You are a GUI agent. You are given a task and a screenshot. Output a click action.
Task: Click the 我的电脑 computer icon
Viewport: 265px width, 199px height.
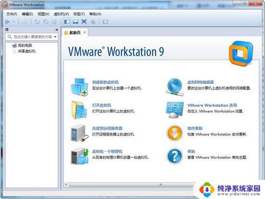pyautogui.click(x=14, y=46)
